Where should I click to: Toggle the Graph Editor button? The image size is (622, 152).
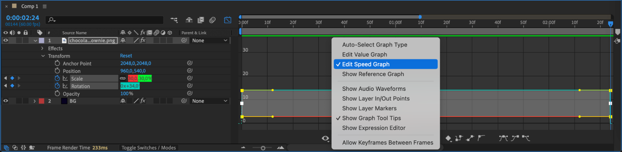pos(227,20)
